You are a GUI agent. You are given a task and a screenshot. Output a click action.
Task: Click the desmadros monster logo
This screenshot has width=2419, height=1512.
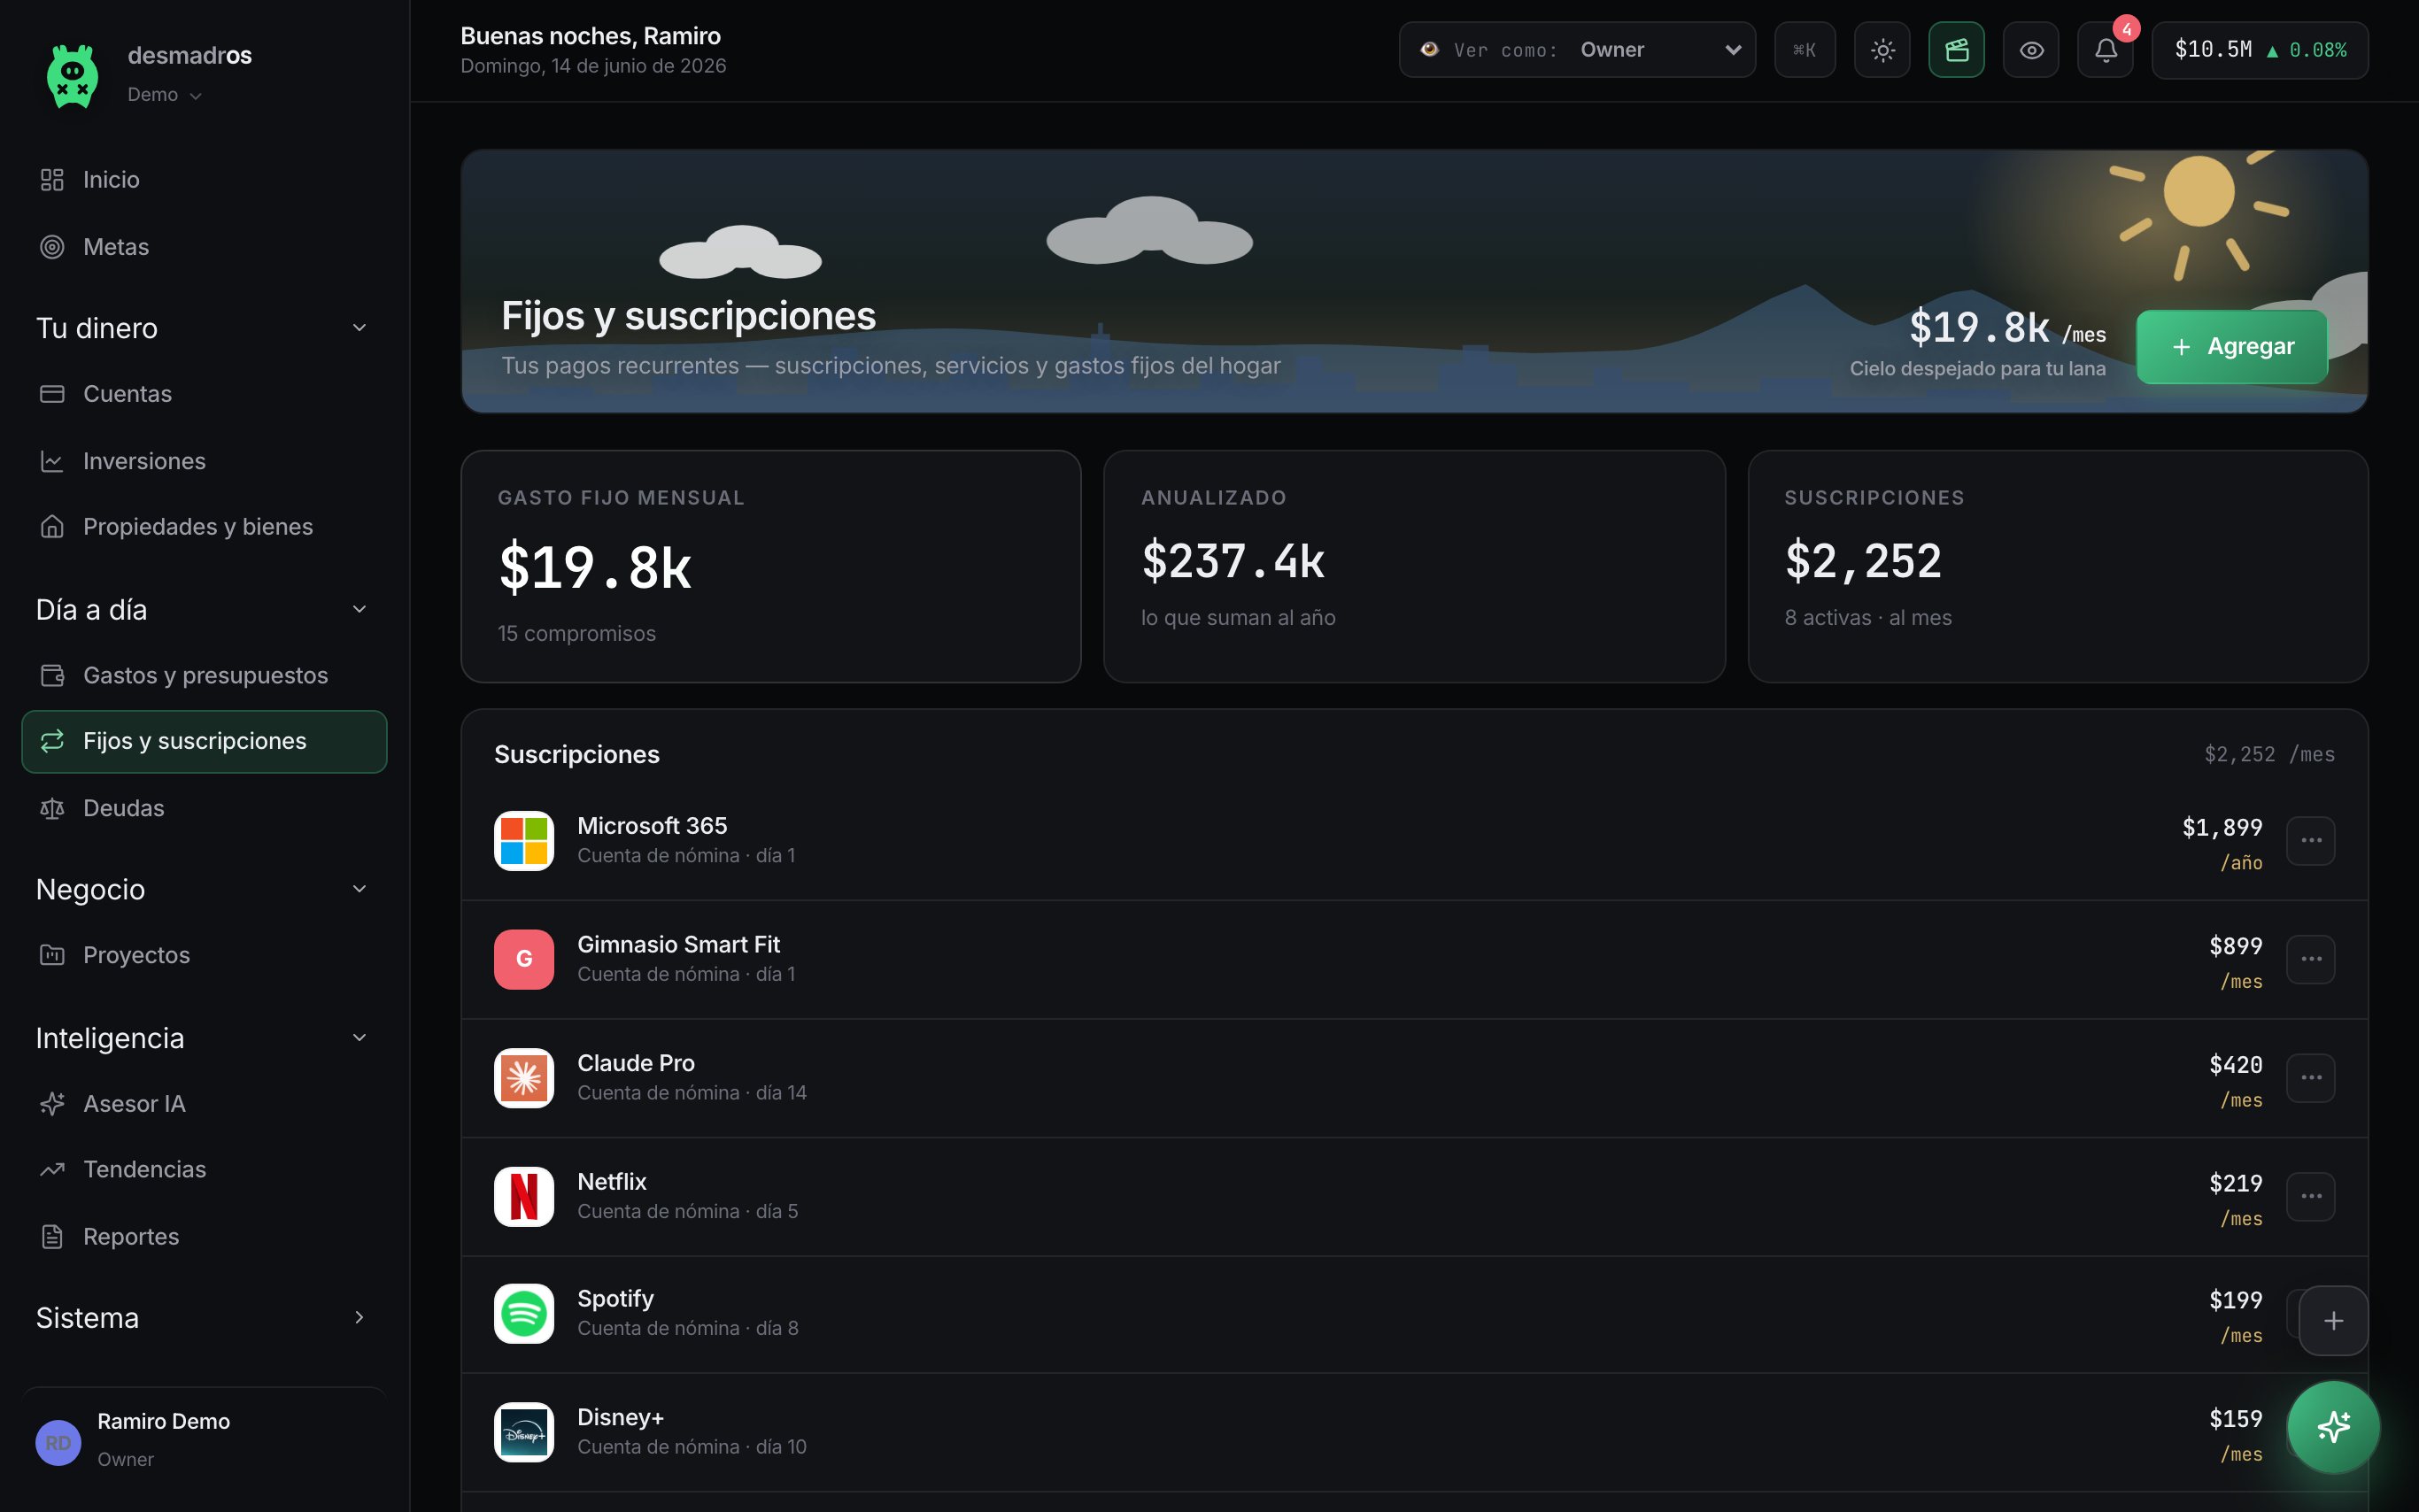pos(72,74)
